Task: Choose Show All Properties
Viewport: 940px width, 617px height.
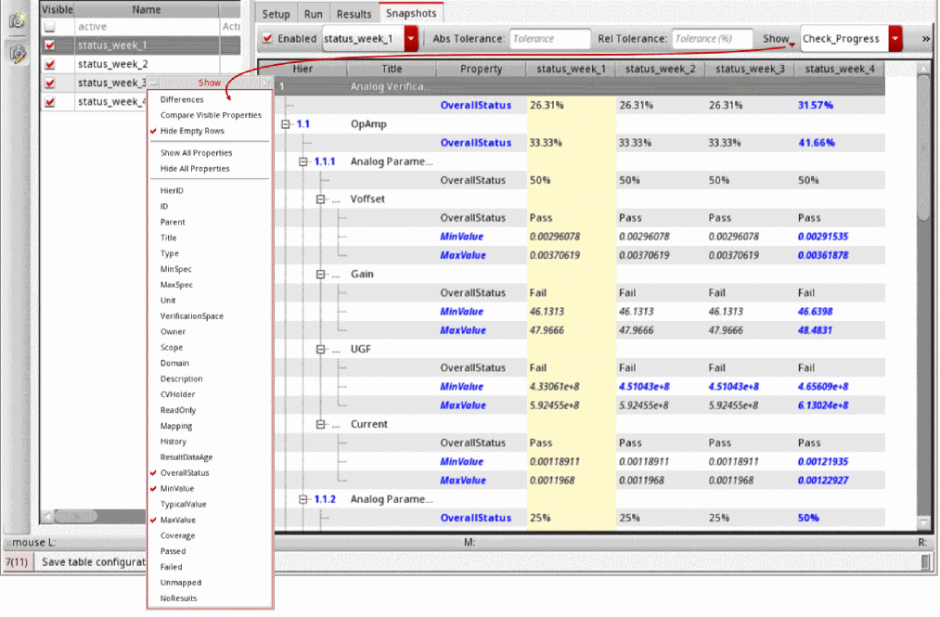Action: point(196,152)
